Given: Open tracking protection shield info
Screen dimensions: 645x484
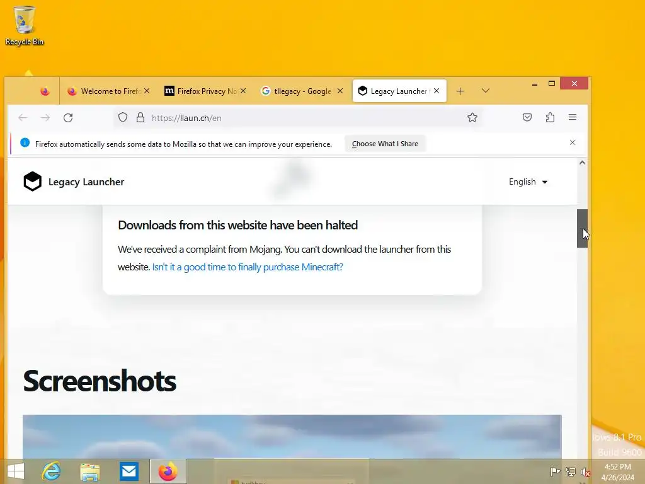Looking at the screenshot, I should click(x=123, y=118).
